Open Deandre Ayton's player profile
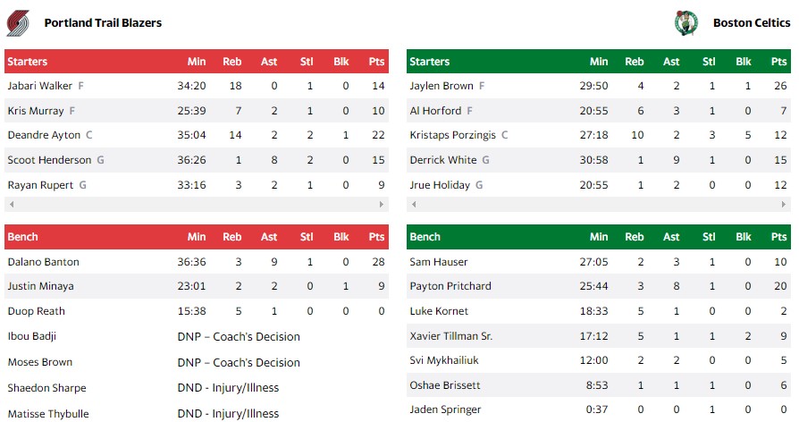The image size is (799, 422). point(44,136)
